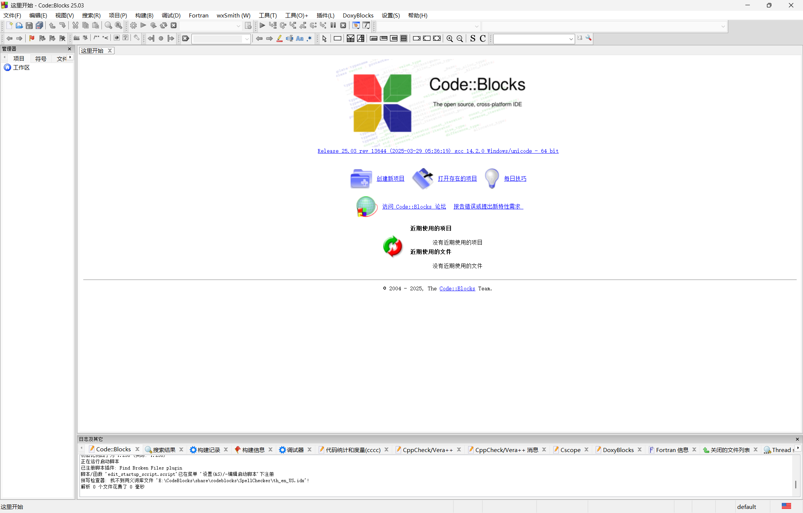Open the wxSmith (W) menu
The image size is (803, 513).
(233, 15)
